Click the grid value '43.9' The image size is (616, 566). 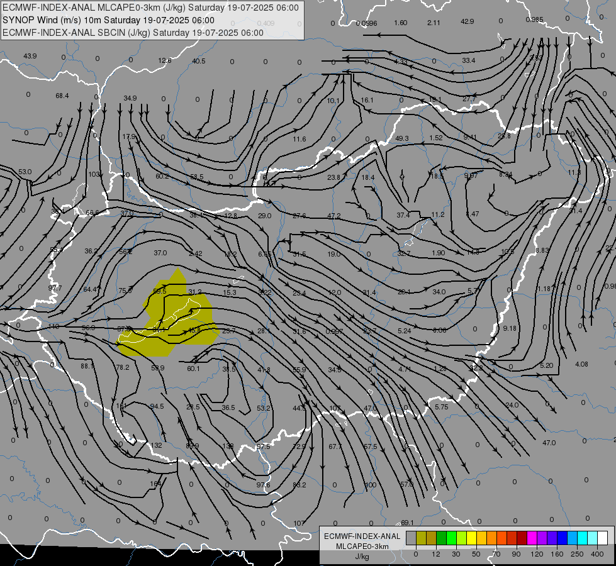coord(30,56)
